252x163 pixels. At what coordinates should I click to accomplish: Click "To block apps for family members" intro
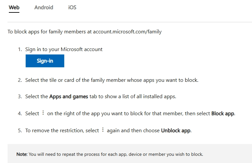click(47, 31)
